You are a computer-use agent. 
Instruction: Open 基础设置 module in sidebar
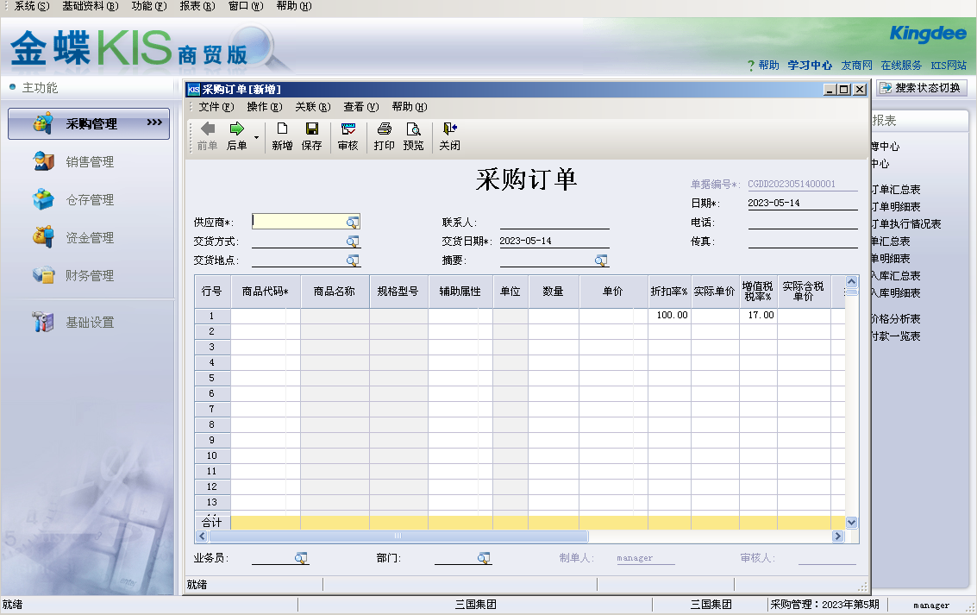click(x=89, y=322)
